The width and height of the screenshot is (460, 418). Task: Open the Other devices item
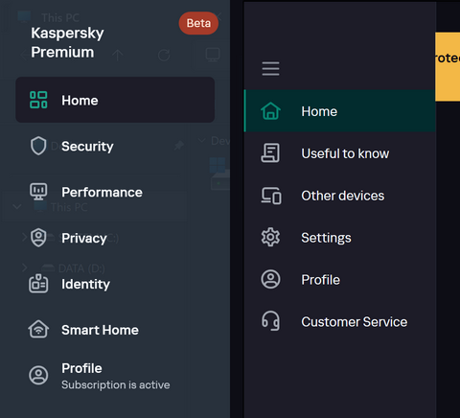pos(340,196)
